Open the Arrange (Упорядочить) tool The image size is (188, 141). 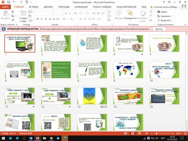pyautogui.click(x=130, y=14)
